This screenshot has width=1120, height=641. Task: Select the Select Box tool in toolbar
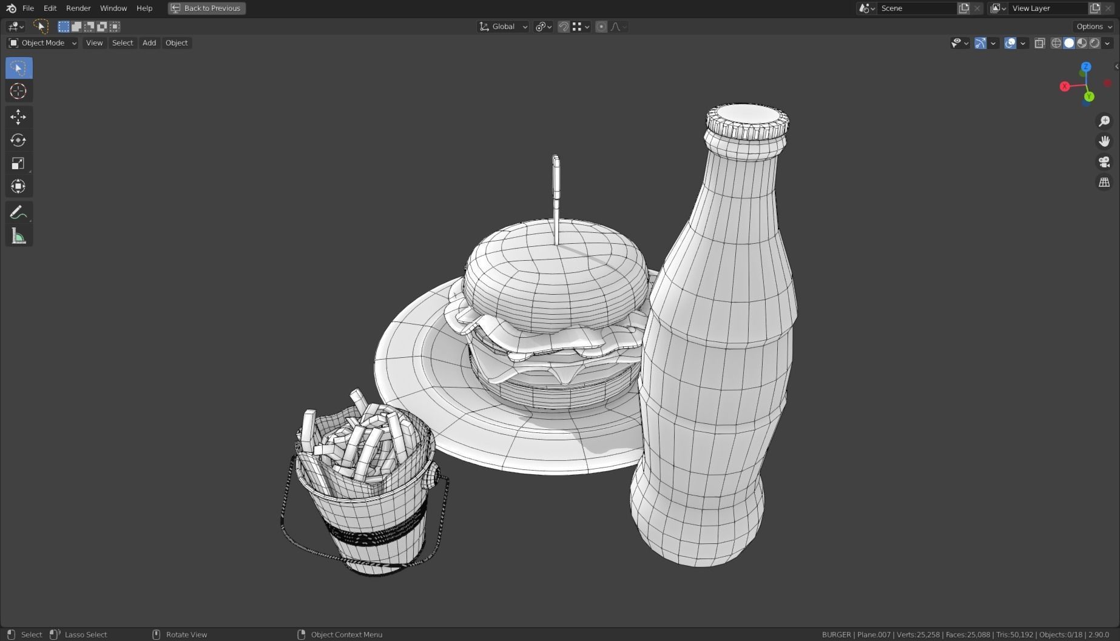click(x=19, y=68)
